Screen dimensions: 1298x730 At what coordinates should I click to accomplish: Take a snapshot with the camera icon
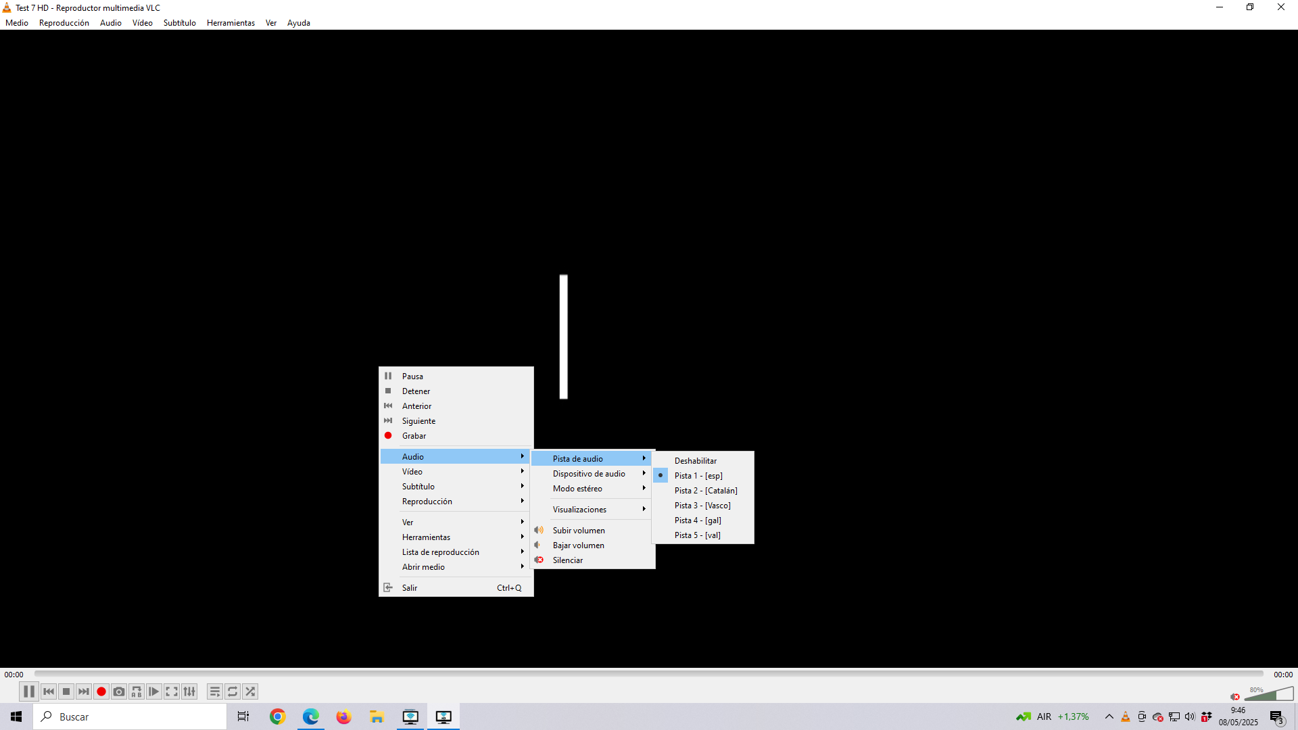point(119,691)
